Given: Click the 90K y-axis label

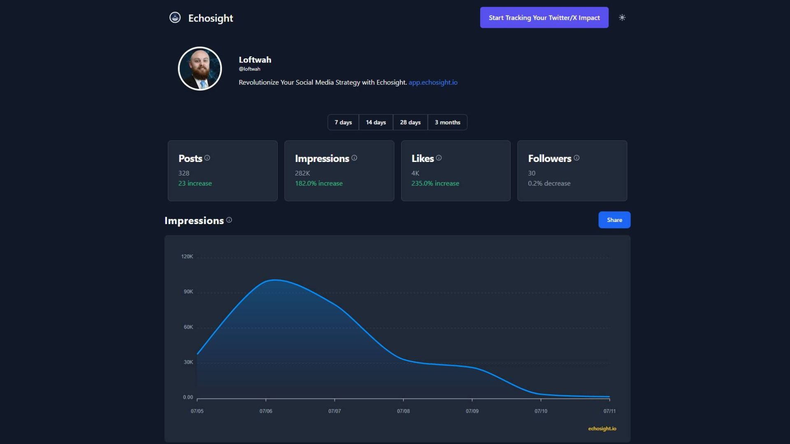Looking at the screenshot, I should [188, 291].
